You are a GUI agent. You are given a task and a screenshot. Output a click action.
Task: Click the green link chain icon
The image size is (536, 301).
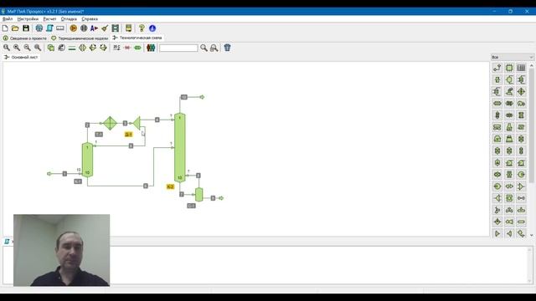coord(137,48)
